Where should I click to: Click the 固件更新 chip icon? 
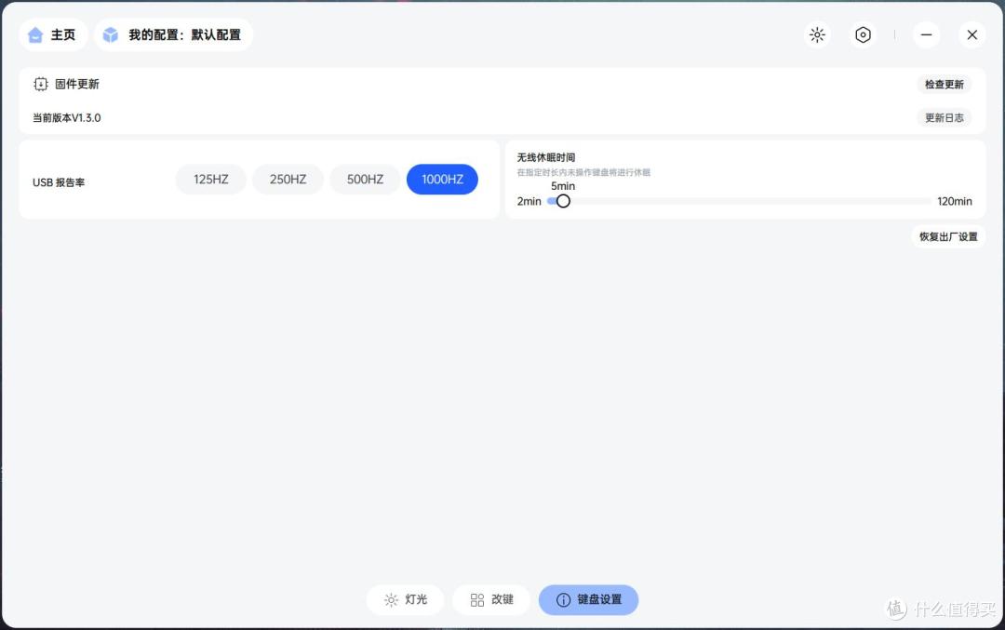pos(40,84)
